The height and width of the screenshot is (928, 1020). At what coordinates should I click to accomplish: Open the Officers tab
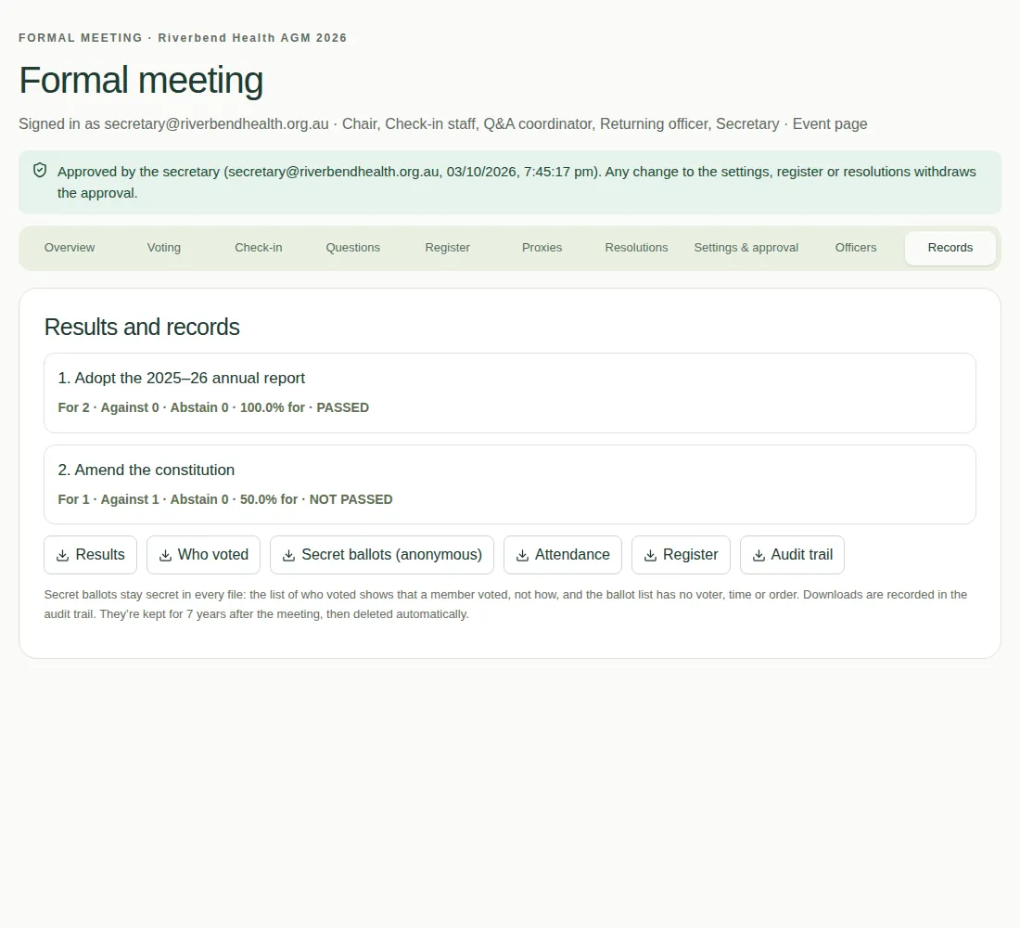click(856, 248)
